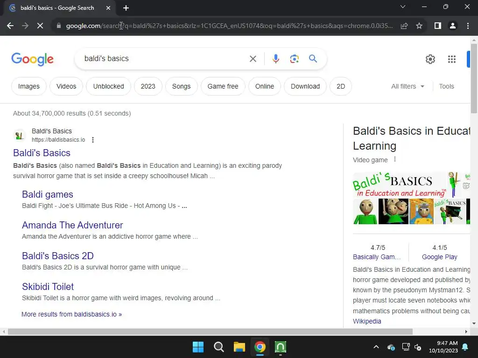The image size is (478, 358).
Task: Show hidden system tray icons
Action: (376, 347)
